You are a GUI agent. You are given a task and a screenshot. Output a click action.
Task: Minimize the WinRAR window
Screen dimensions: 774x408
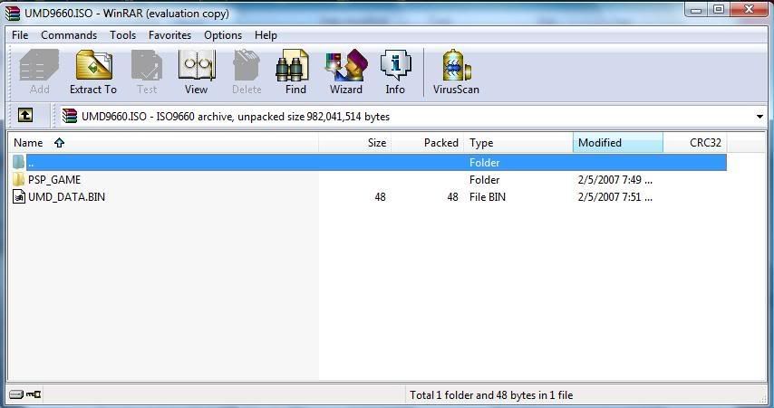[696, 9]
